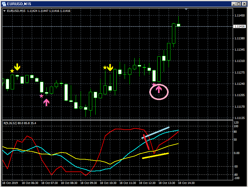Viewport: 248px width, 187px height.
Task: Select the OHLC values 1.11424 1.11447 1.11416 1.11416
Action: point(49,11)
